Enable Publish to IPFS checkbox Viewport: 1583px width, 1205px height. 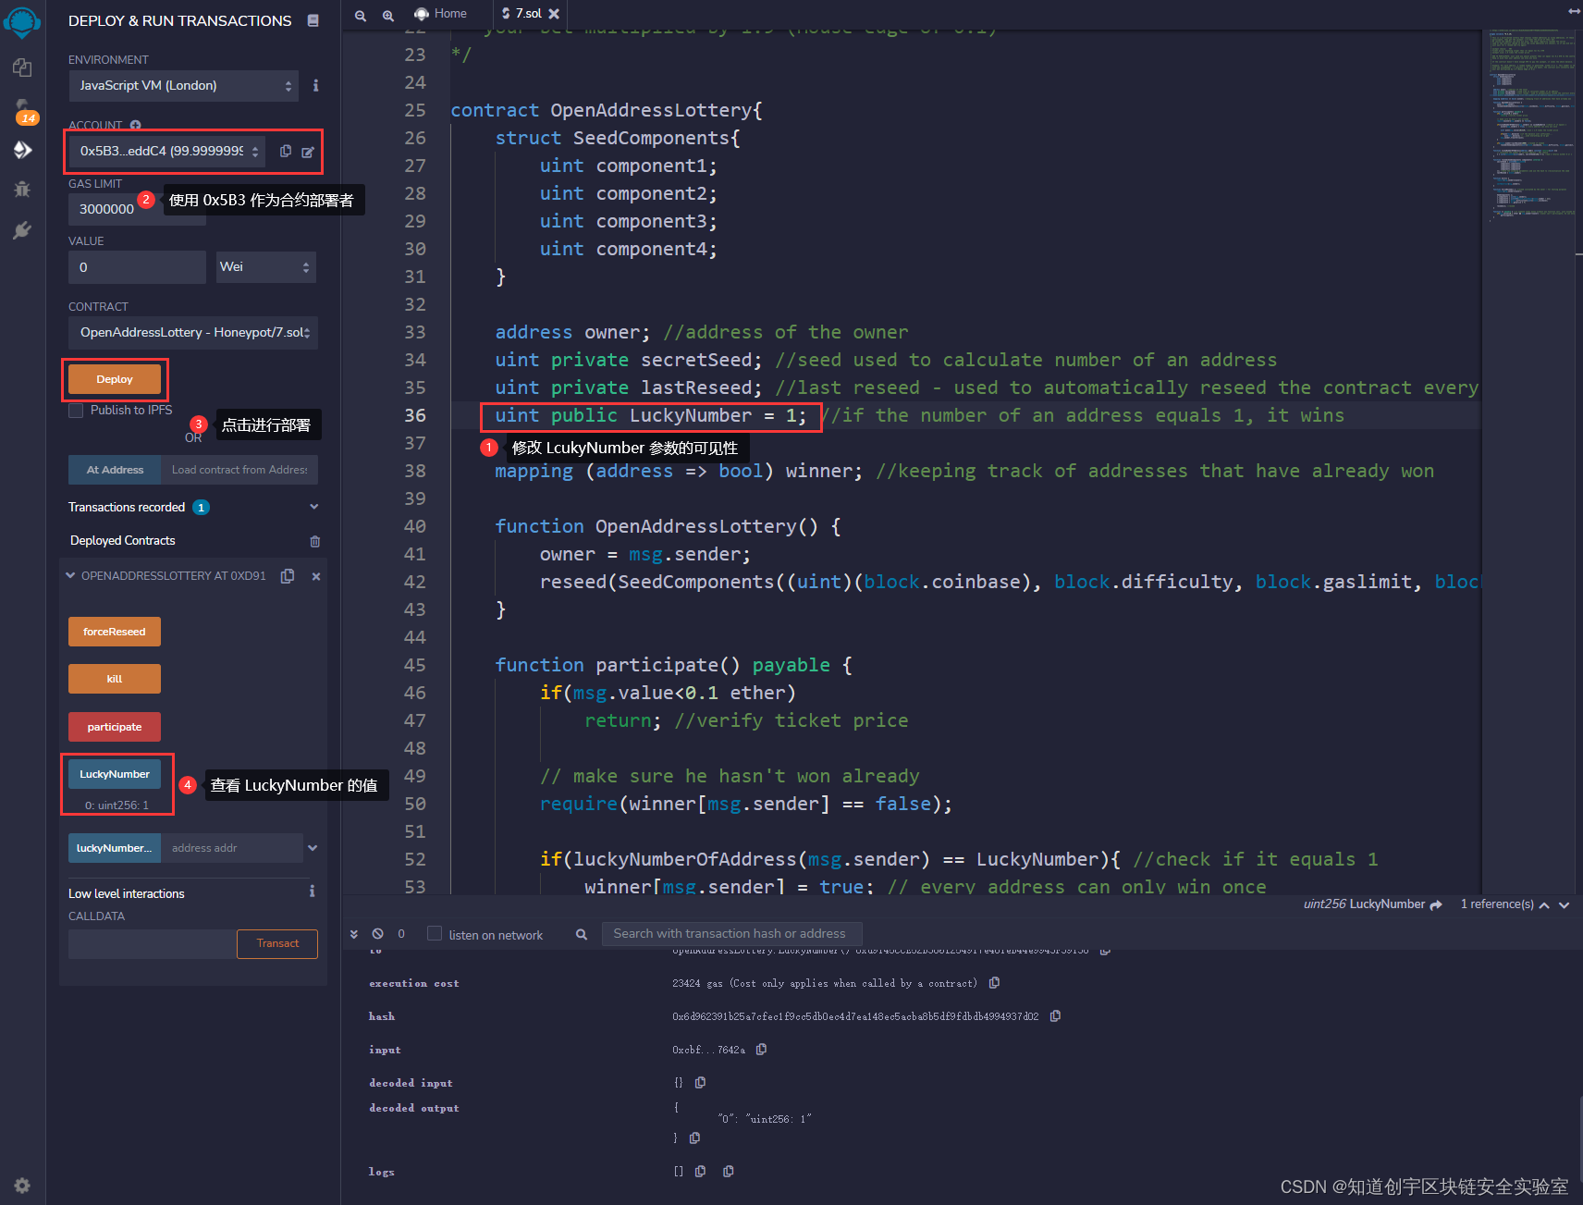(x=76, y=411)
